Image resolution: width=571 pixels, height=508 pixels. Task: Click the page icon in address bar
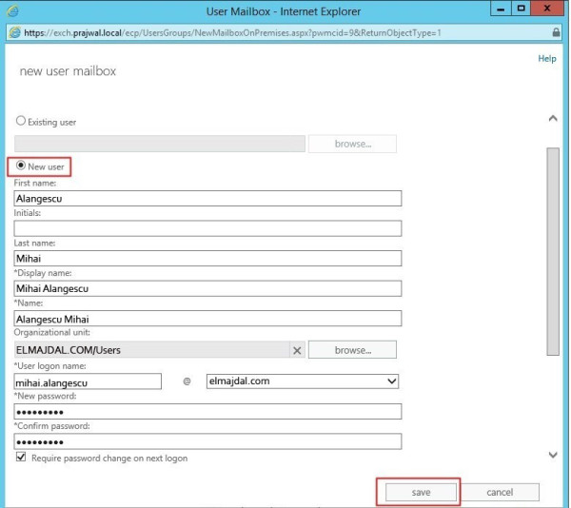coord(13,31)
